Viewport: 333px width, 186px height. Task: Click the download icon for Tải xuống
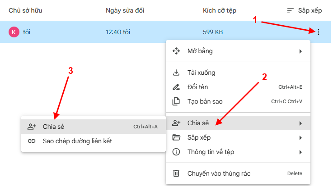pos(177,73)
